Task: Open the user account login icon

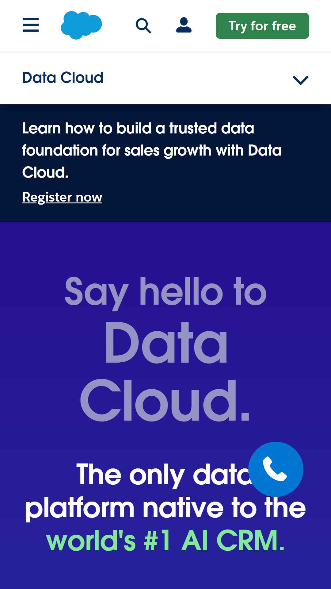Action: [x=184, y=25]
